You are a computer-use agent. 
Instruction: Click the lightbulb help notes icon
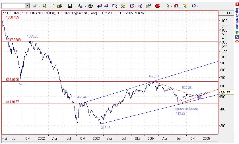coord(185,6)
